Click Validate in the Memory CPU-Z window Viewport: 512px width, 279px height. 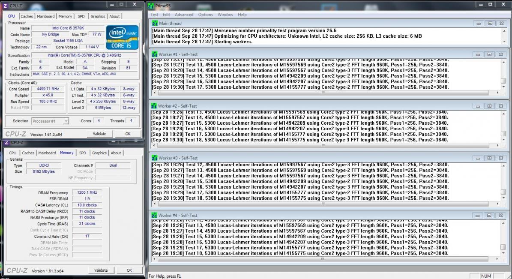point(101,270)
